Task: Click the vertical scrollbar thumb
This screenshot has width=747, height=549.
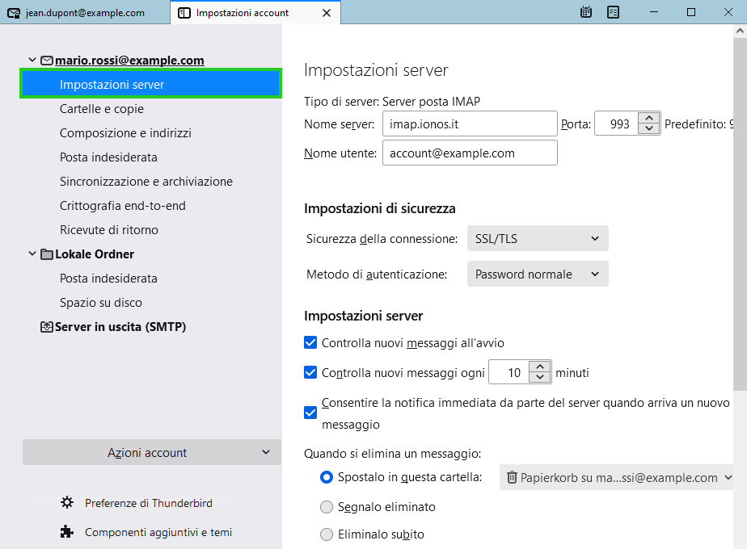Action: [x=740, y=214]
